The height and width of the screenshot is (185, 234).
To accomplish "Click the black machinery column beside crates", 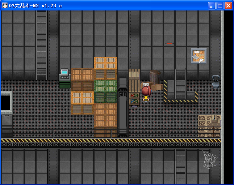I will (123, 107).
